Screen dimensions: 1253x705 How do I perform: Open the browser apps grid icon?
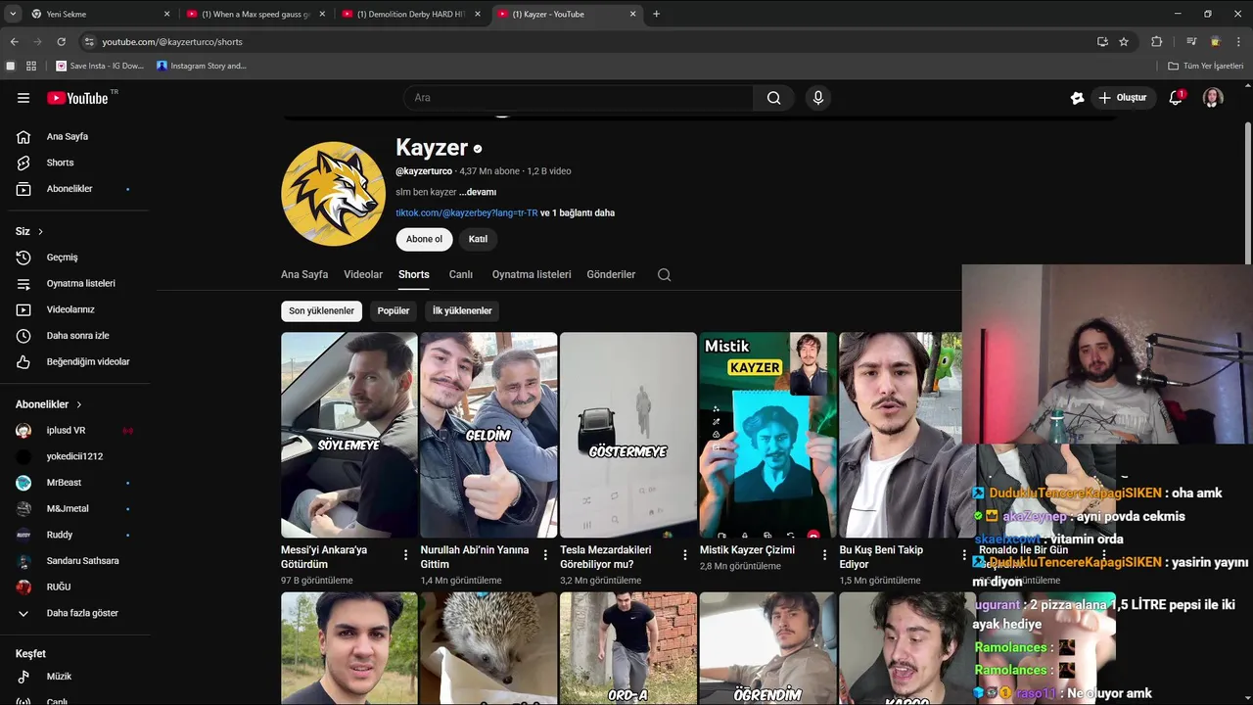31,66
